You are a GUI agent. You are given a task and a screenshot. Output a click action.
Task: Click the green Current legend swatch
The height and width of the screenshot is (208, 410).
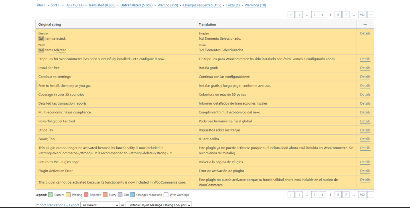tap(51, 195)
